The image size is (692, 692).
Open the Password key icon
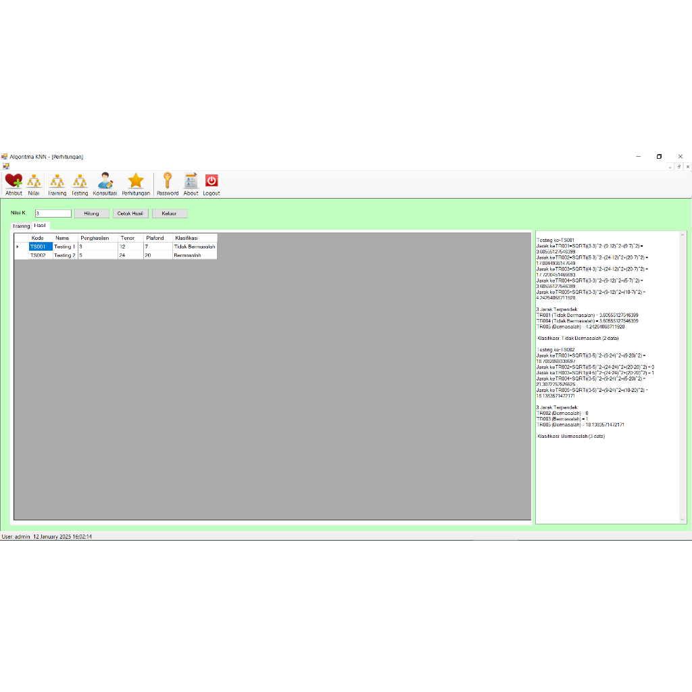pos(168,182)
